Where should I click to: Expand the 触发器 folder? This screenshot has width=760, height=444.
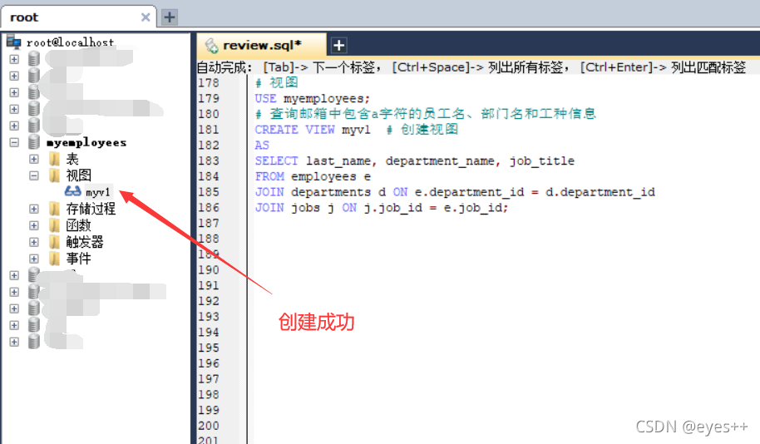click(34, 242)
